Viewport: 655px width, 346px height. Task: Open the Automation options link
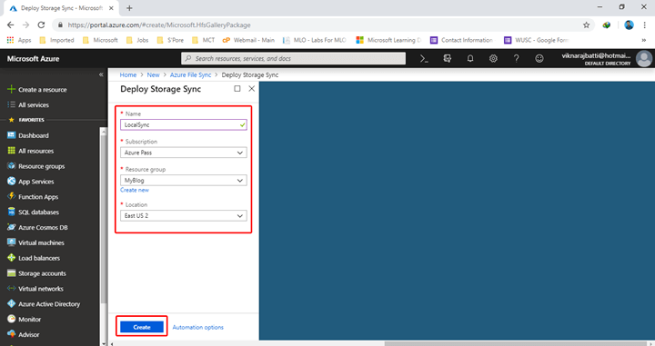pyautogui.click(x=198, y=328)
